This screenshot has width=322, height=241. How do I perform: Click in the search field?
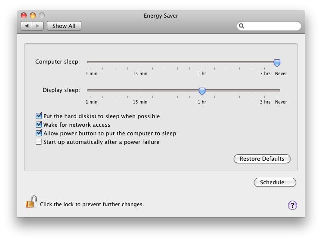click(269, 26)
